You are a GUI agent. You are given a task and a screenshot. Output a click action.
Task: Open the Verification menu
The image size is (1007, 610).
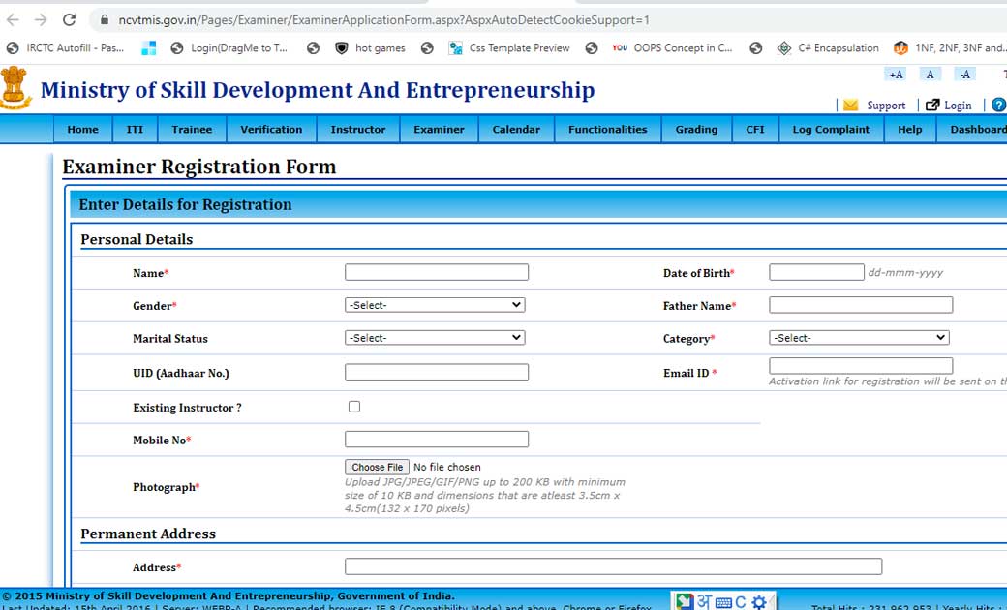click(x=271, y=129)
